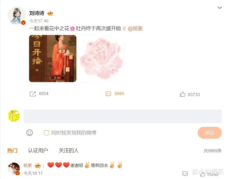Like the post with 83733 thumbs-up
227x179 pixels.
tap(182, 94)
